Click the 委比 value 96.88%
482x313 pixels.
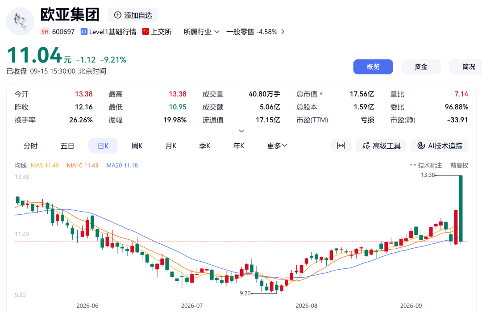coord(457,107)
